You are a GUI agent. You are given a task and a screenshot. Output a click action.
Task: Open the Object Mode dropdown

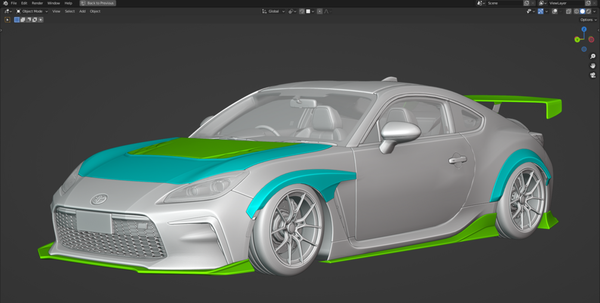tap(32, 11)
